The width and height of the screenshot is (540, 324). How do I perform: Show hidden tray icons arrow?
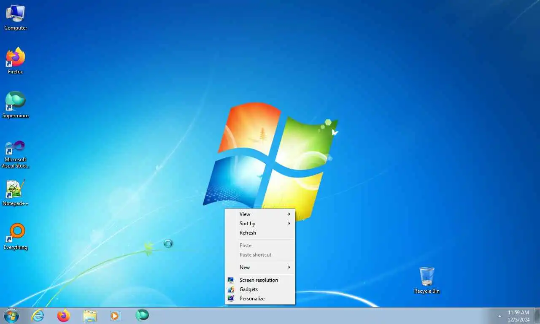tap(500, 316)
